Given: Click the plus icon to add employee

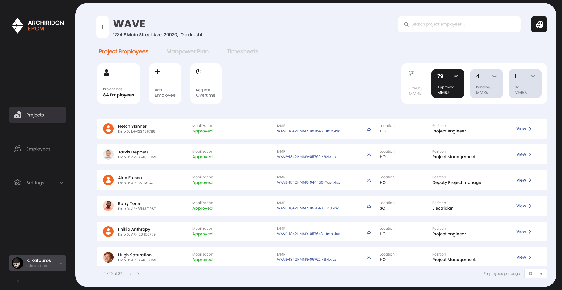Looking at the screenshot, I should tap(157, 72).
